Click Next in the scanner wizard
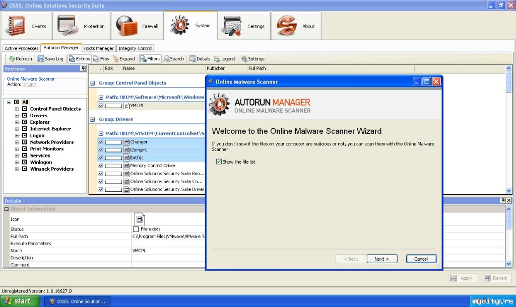Screen dimensions: 516x307 (382, 259)
